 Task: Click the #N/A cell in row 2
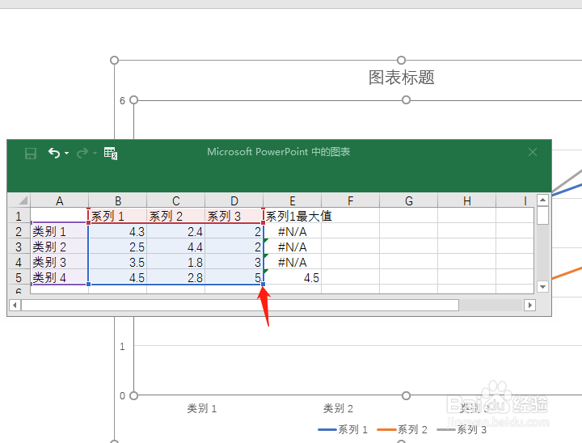pos(293,231)
